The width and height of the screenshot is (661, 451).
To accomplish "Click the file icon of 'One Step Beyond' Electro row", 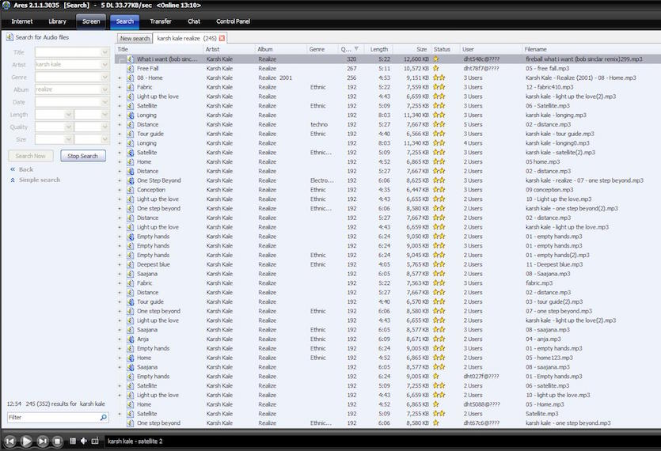I will point(131,180).
